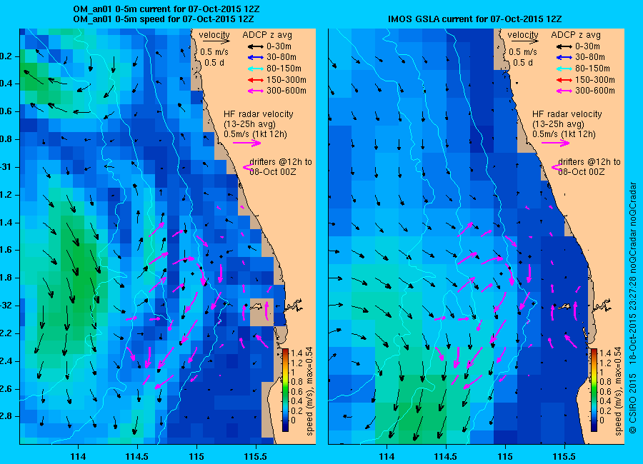Click '08-Oct 00Z' text in left panel
Image resolution: width=643 pixels, height=464 pixels.
point(273,172)
